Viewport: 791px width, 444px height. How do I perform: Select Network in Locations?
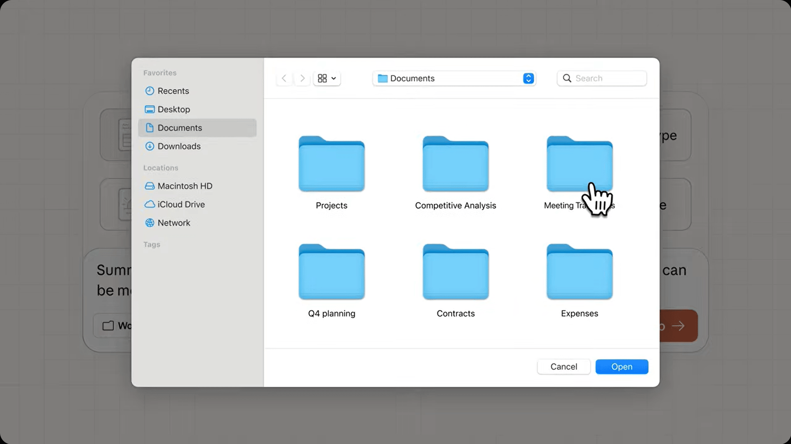click(174, 223)
